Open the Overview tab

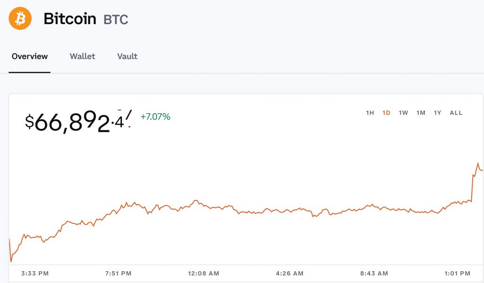pyautogui.click(x=29, y=56)
